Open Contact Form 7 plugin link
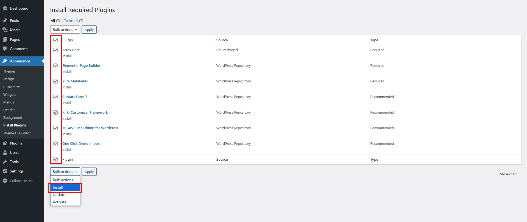This screenshot has width=527, height=222. pos(75,97)
